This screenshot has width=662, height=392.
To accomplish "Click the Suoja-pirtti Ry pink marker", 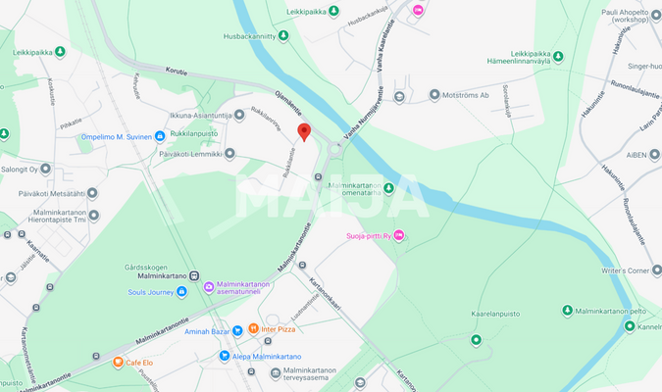I will coord(398,235).
